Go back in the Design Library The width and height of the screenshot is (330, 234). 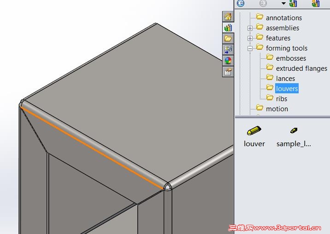[x=241, y=3]
